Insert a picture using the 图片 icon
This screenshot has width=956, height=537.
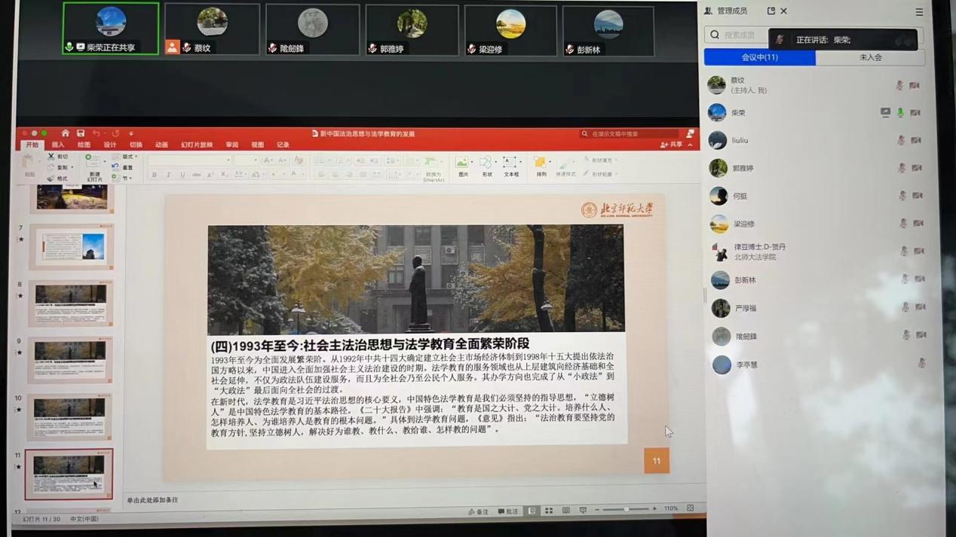click(462, 165)
